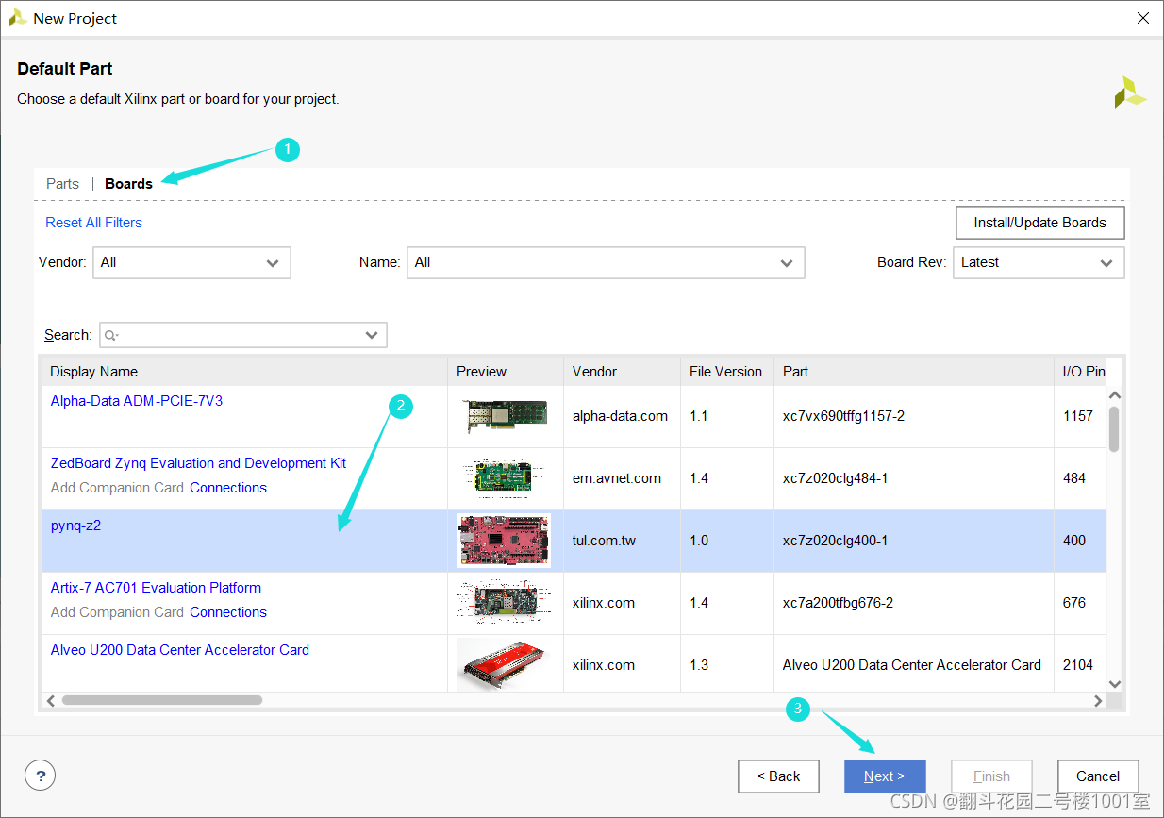The image size is (1164, 818).
Task: Click vendor cell alpha-data.com
Action: (620, 416)
